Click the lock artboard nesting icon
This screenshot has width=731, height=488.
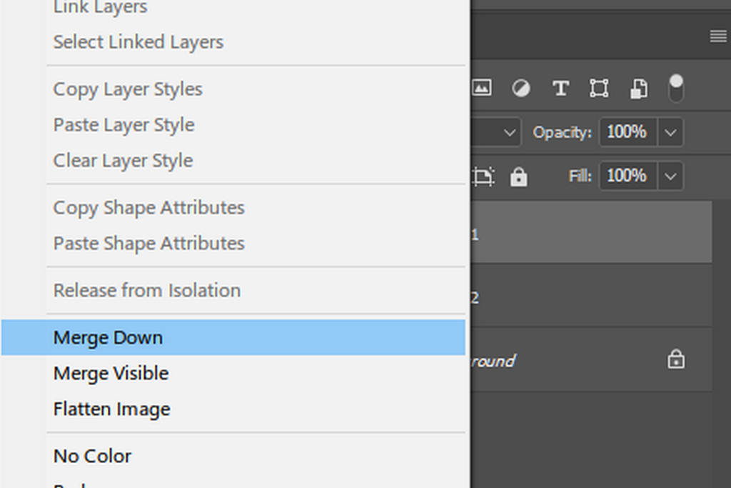click(x=483, y=176)
